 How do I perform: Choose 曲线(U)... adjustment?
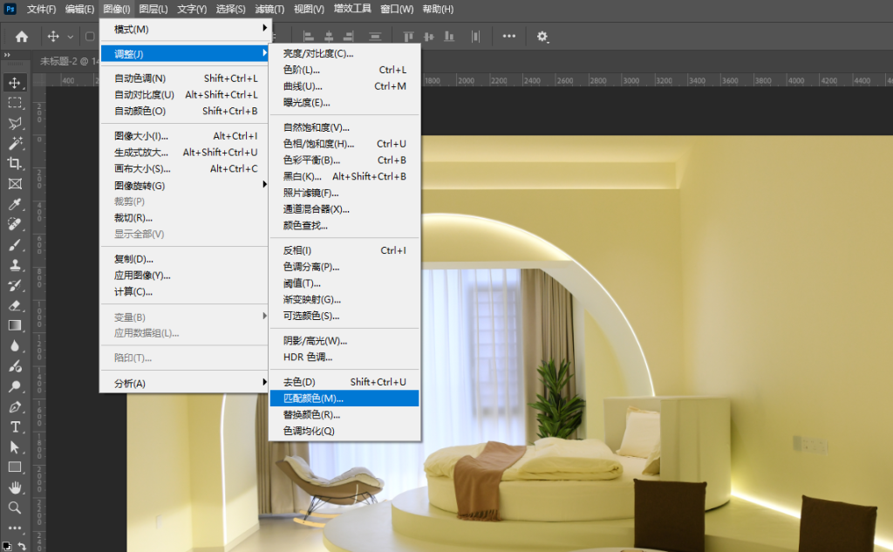point(344,86)
